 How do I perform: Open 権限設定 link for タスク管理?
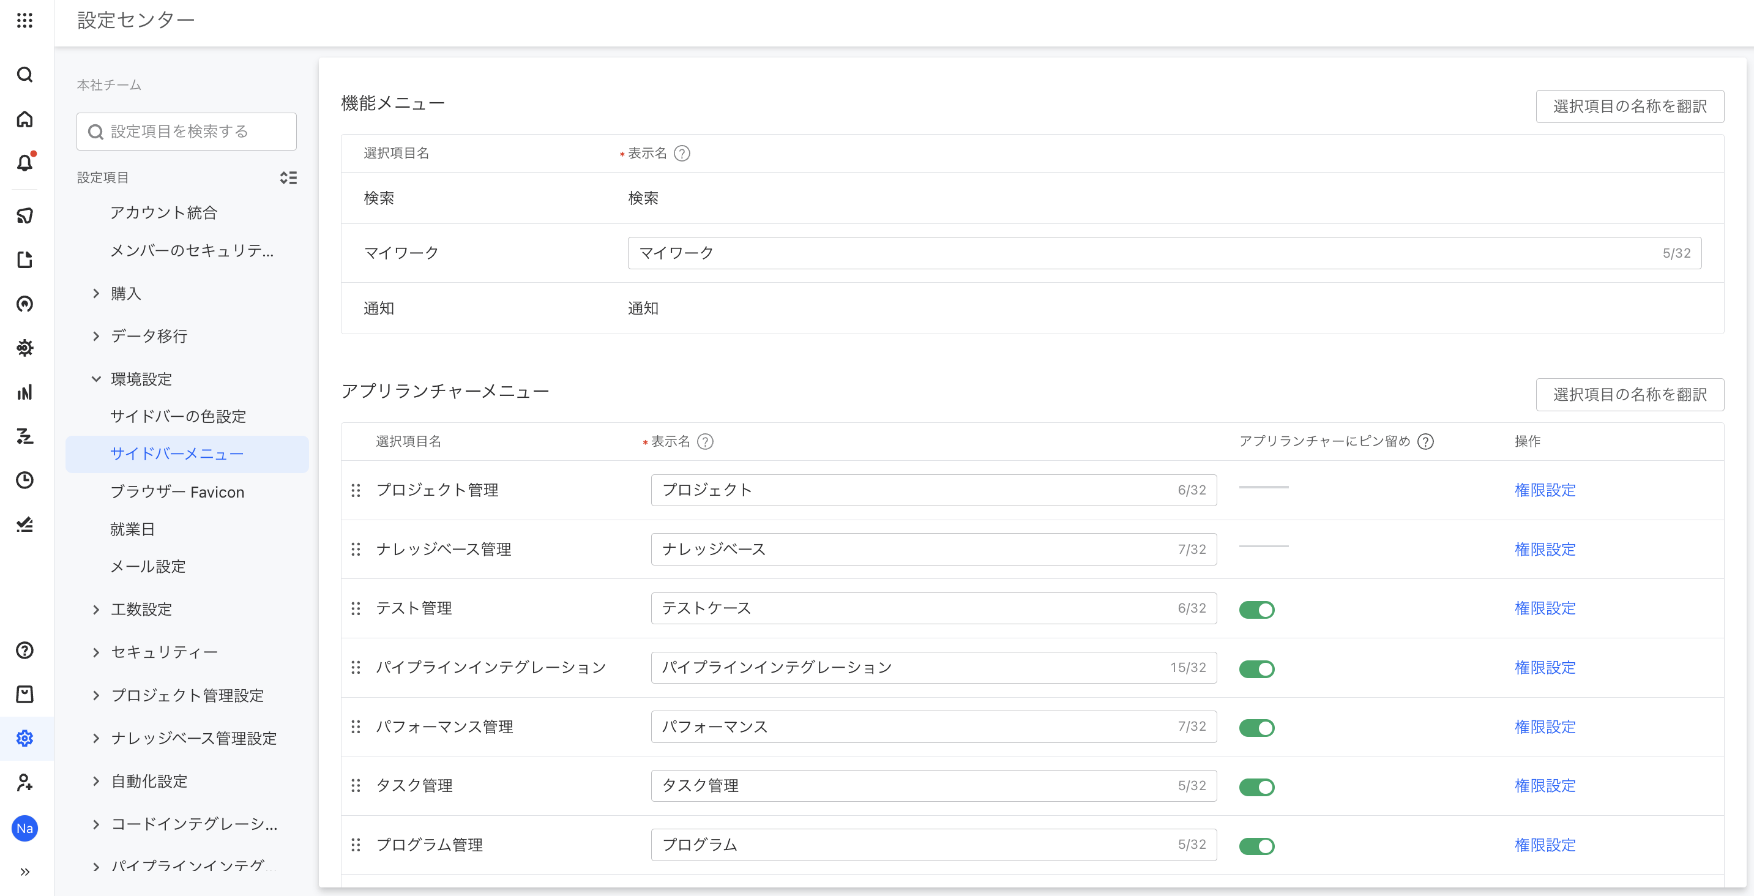[x=1544, y=786]
